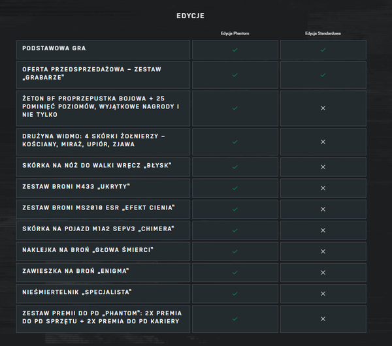Click the Edycja Standardowa checkmark for Podstawowa gra
Screen dimensions: 392x346
323,50
